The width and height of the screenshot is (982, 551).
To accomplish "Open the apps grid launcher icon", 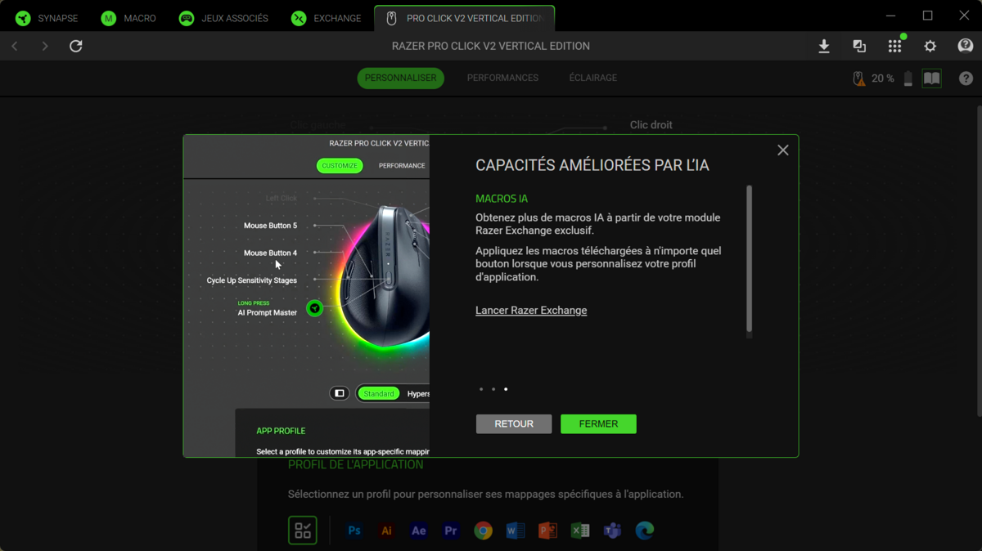I will [894, 47].
